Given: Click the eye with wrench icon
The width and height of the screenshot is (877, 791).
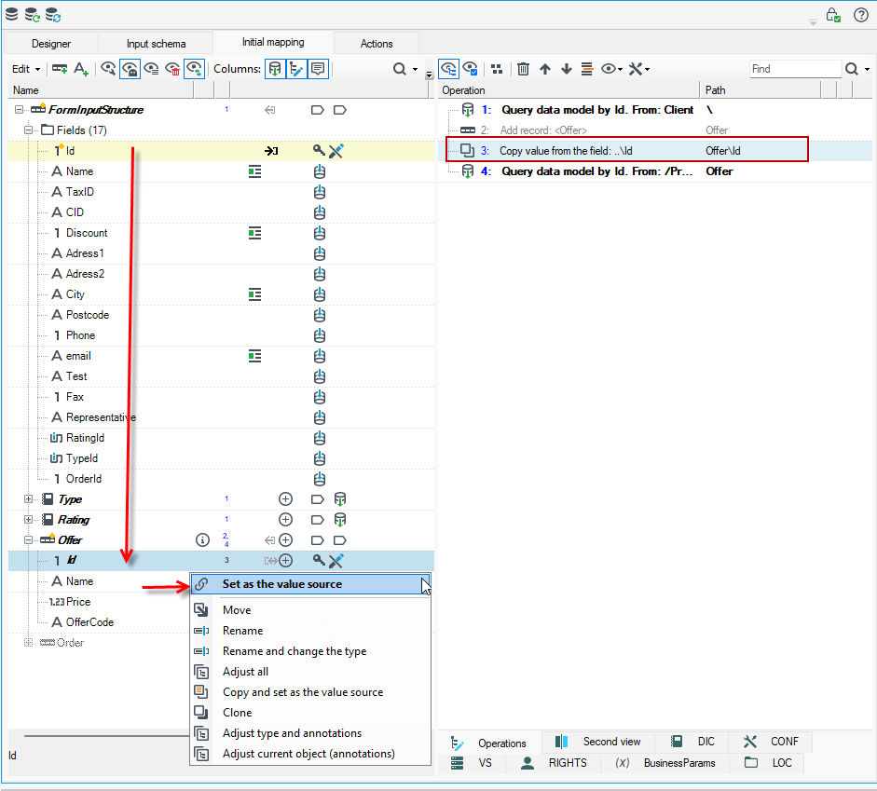Looking at the screenshot, I should pos(108,69).
